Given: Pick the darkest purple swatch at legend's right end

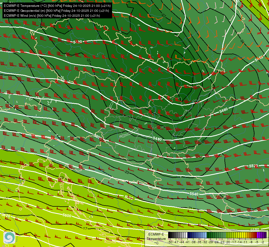Looking at the screenshot, I should 265,235.
